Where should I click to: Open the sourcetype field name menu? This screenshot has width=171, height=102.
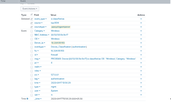(x=40, y=27)
